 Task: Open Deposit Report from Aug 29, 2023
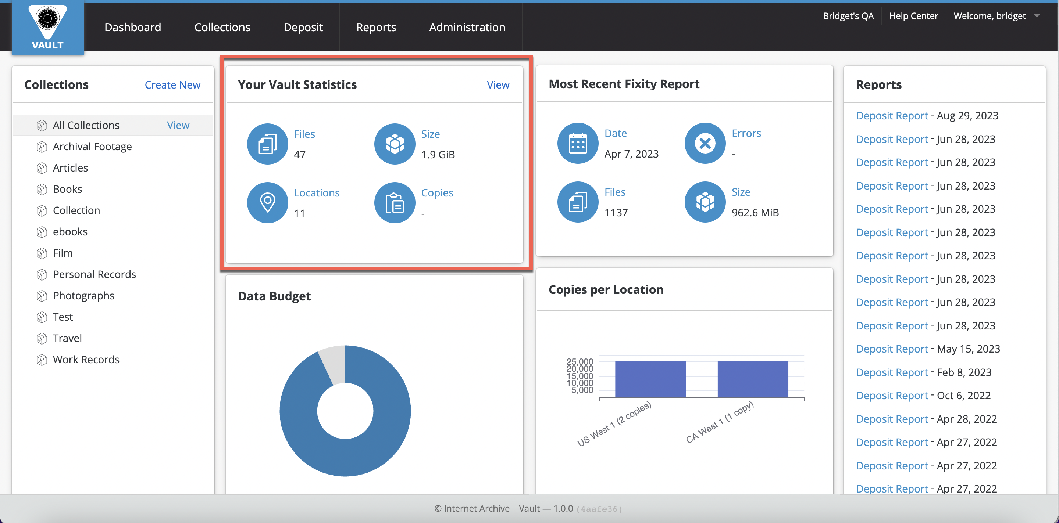point(892,116)
